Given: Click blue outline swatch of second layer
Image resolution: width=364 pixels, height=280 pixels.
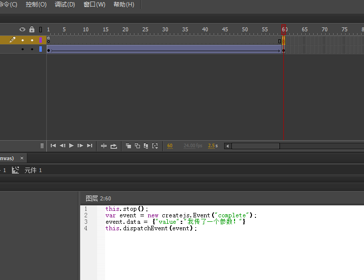Looking at the screenshot, I should tap(41, 49).
